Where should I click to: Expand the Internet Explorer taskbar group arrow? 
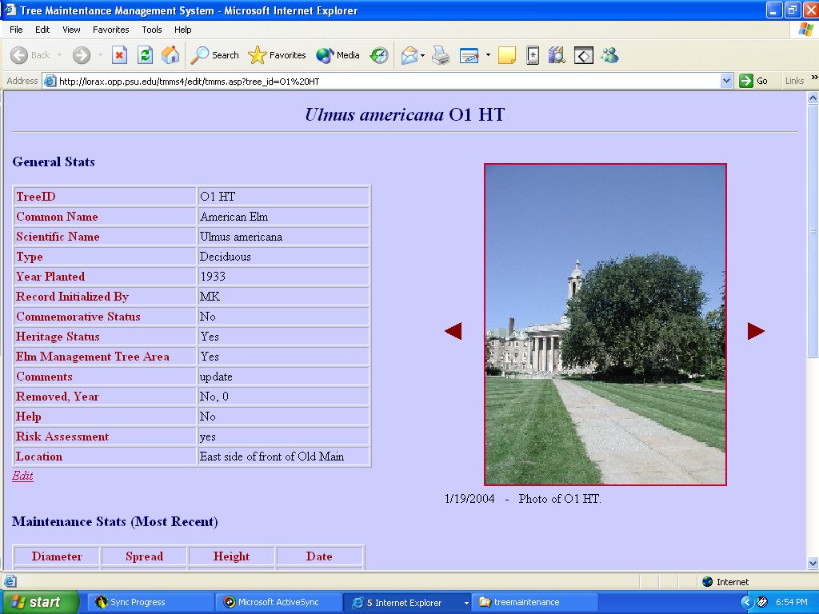466,603
